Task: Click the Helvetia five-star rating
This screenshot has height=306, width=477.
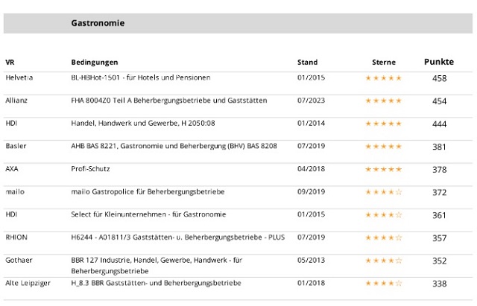Action: tap(383, 78)
